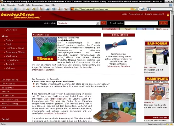Click the blue Go arrow beside address bar

tap(142, 9)
